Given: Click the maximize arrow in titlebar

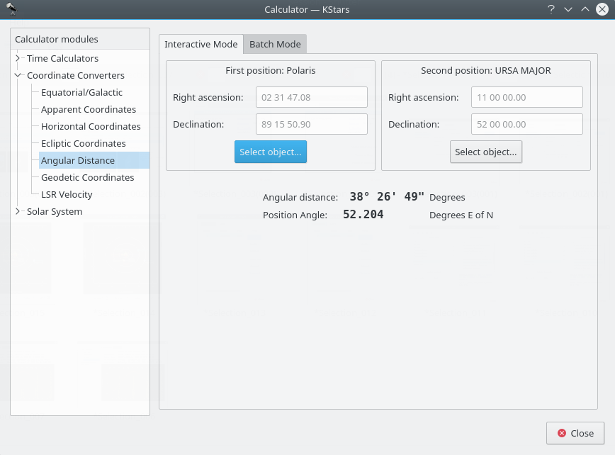Looking at the screenshot, I should [585, 9].
